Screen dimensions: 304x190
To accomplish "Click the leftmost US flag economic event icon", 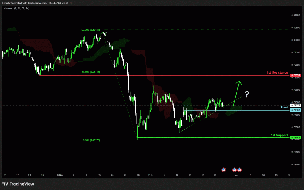I will click(224, 170).
